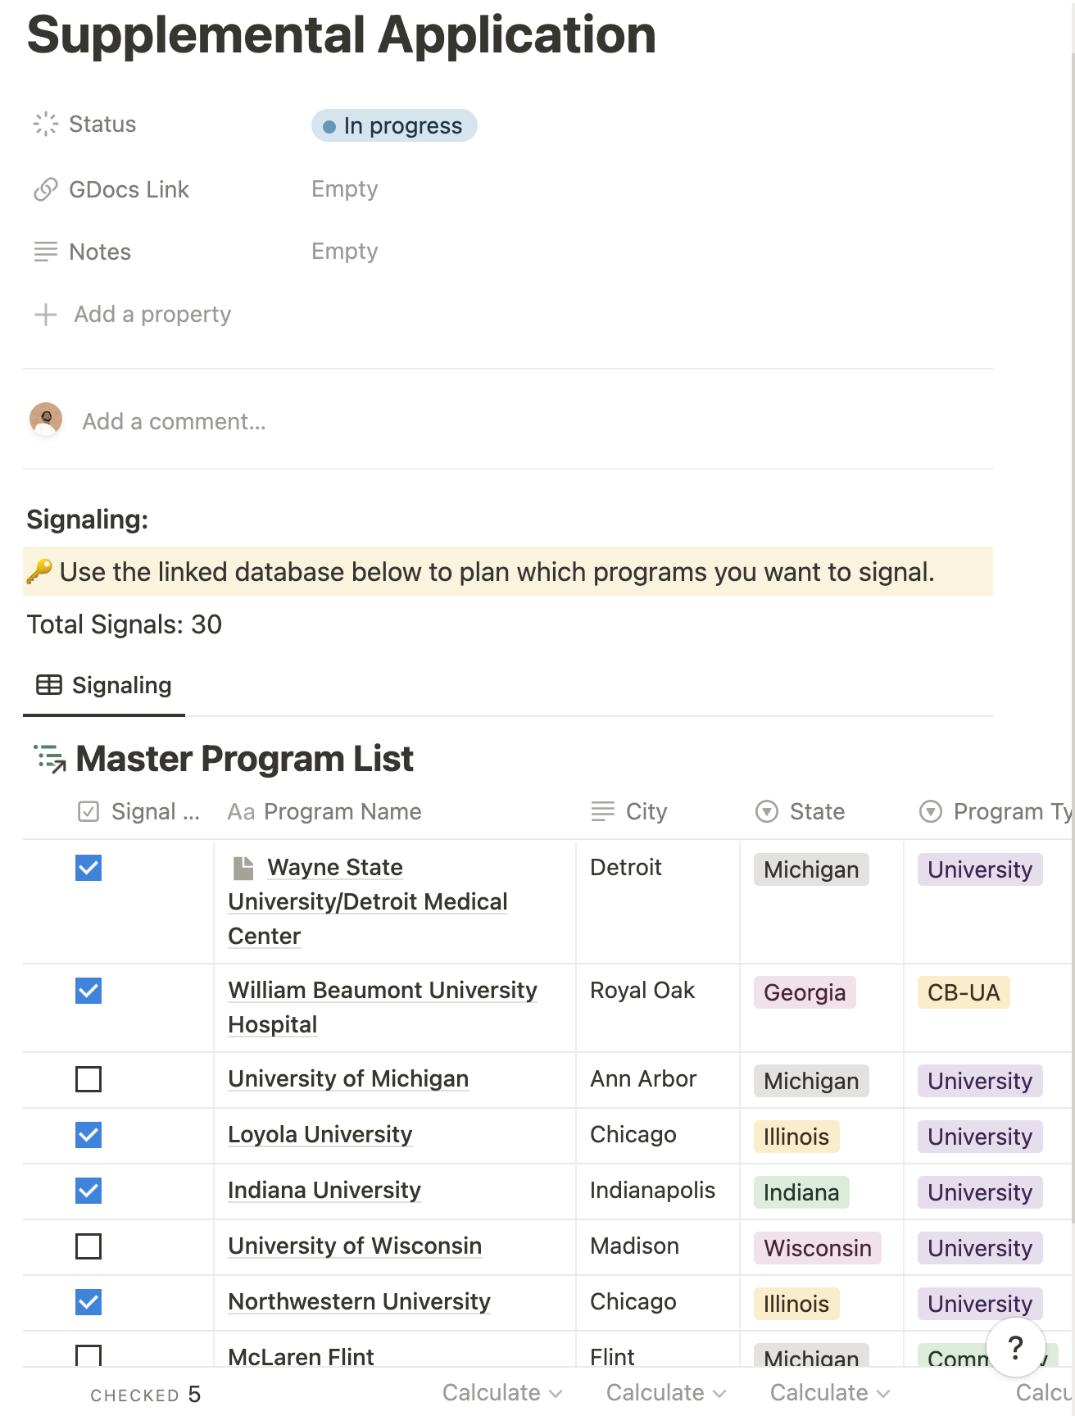Click the Notes text lines icon
This screenshot has width=1075, height=1416.
coord(46,252)
